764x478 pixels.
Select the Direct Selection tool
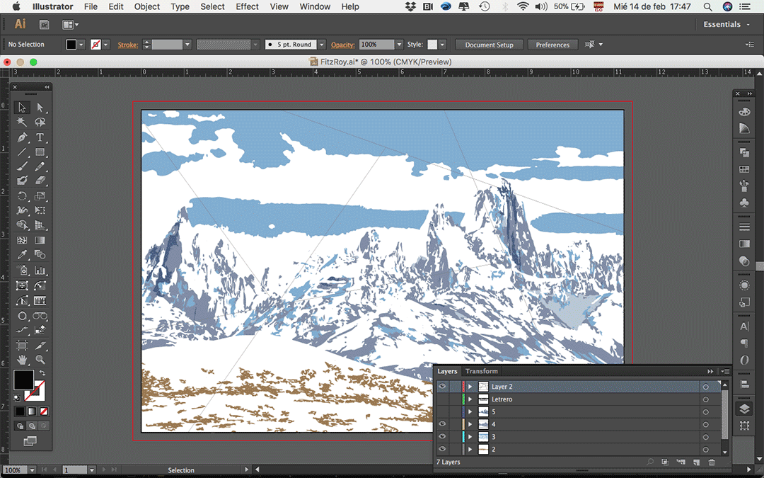[40, 108]
